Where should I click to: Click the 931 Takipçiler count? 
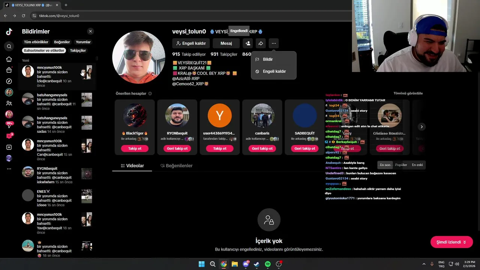tap(224, 54)
